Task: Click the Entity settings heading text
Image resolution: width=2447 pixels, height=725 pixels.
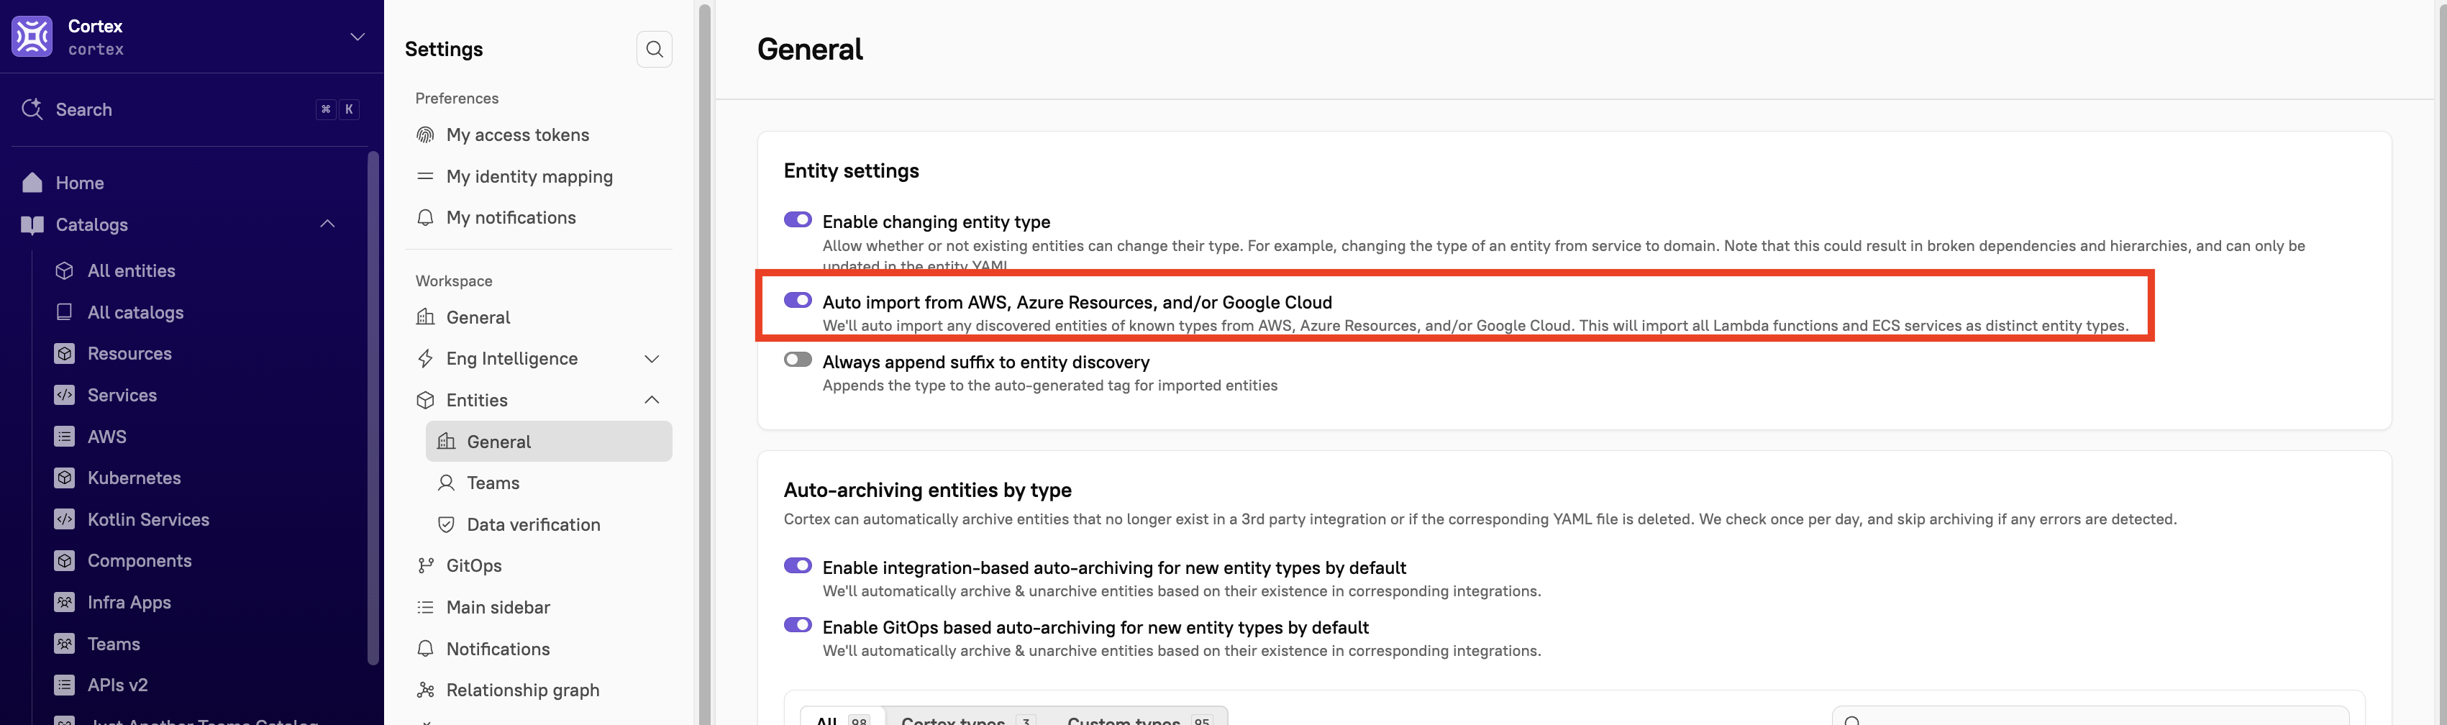Action: coord(851,171)
